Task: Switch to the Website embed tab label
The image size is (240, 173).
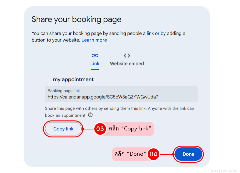Action: click(127, 64)
